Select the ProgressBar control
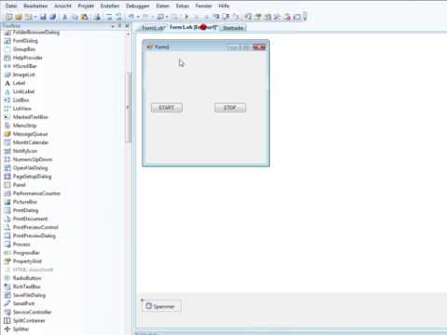447x335 pixels. pos(26,252)
